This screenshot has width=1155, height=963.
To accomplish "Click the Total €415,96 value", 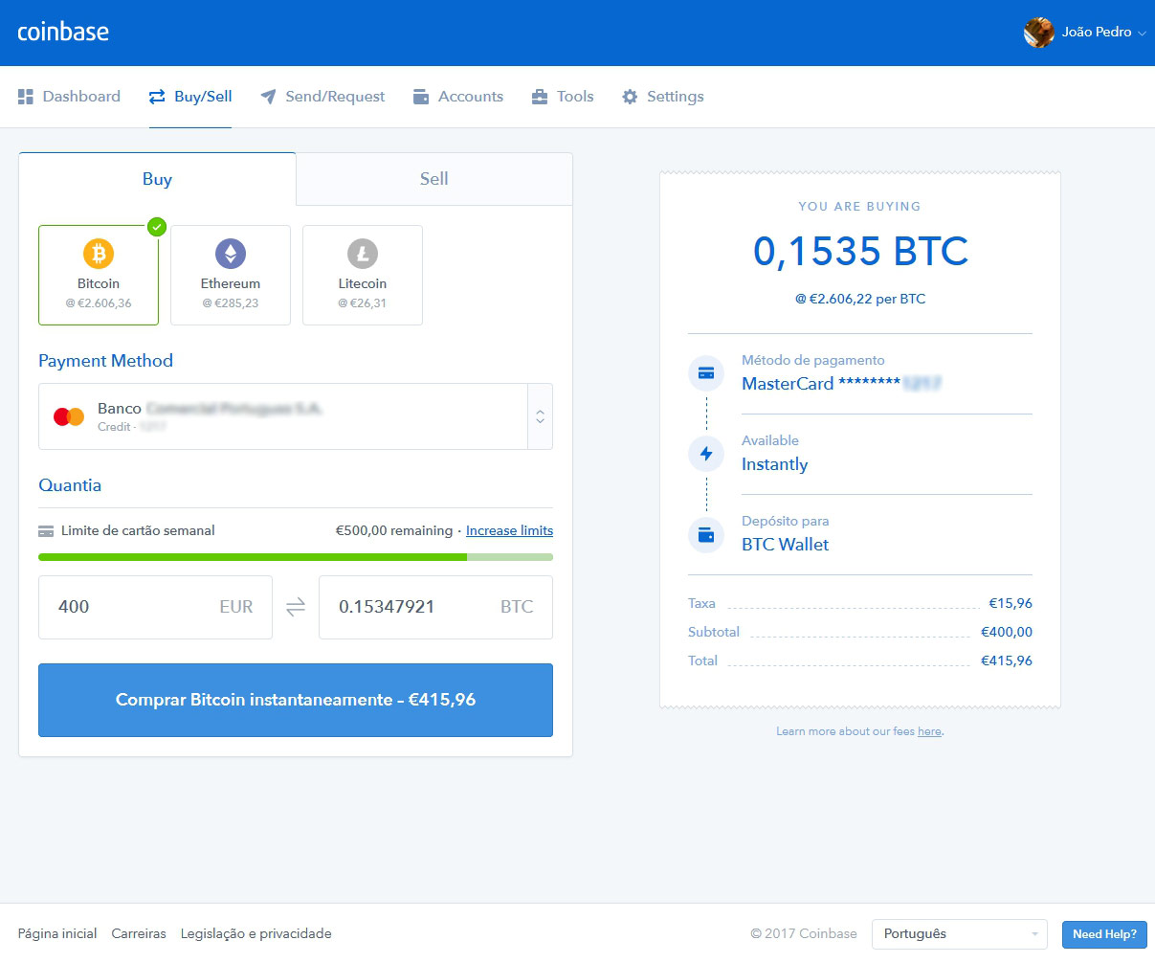I will pos(1007,661).
